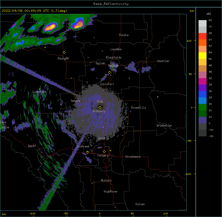Viewport: 222px width, 217px height.
Task: Click the yellow diamond marker southwest of RedDeer
Action: point(110,72)
